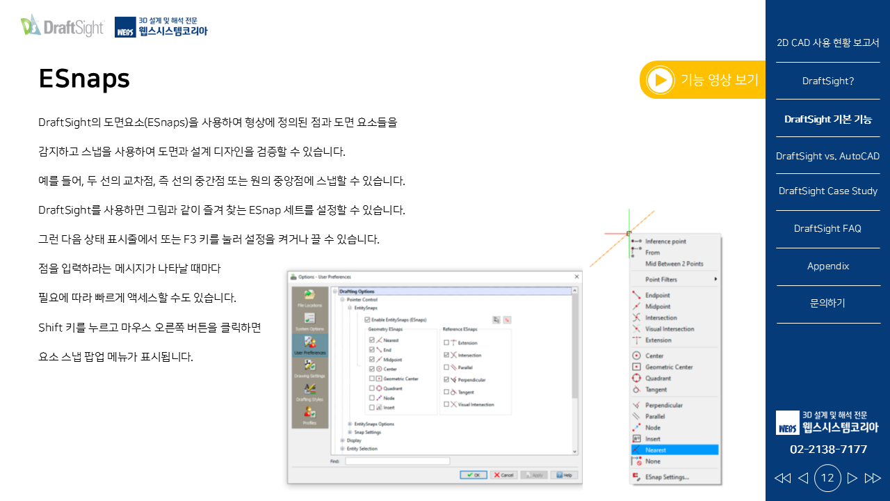Choose Extension from the ESnap popup menu

click(674, 340)
